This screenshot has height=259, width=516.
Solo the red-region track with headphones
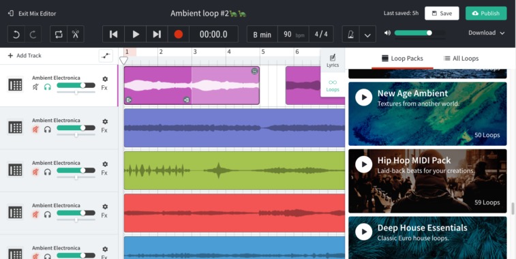[x=48, y=215]
